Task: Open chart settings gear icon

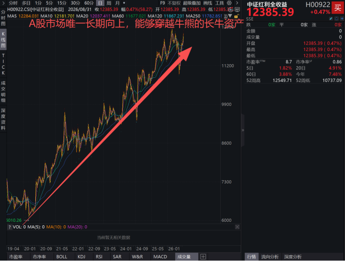Action: pos(229,3)
